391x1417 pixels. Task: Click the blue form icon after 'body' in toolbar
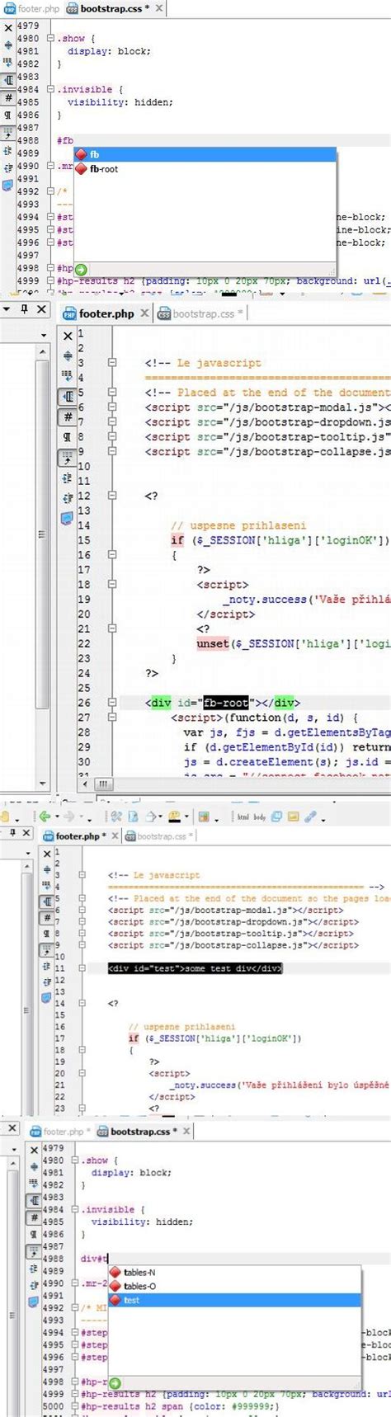tap(276, 817)
